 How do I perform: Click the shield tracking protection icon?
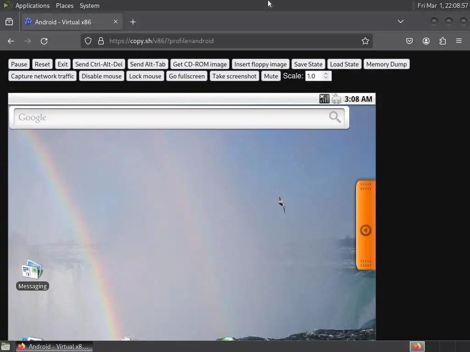pos(88,41)
